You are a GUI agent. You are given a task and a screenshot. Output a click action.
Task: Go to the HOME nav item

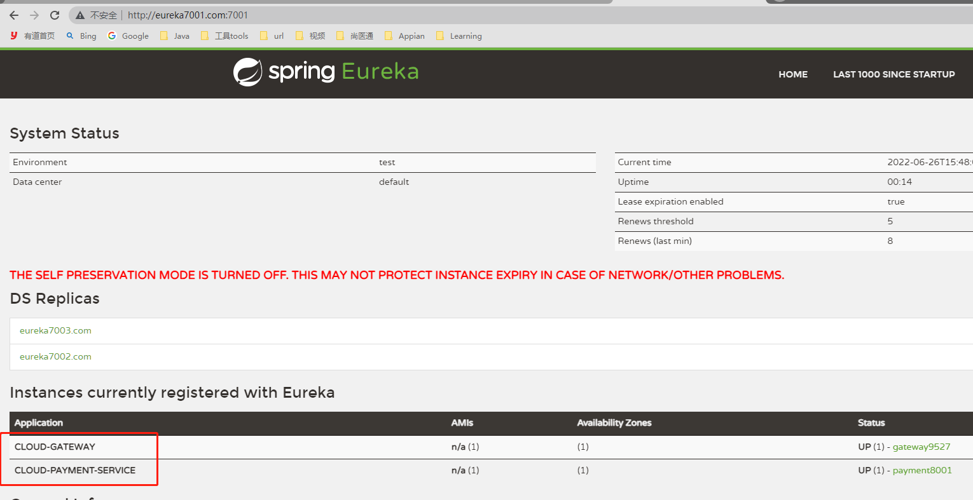(x=793, y=74)
